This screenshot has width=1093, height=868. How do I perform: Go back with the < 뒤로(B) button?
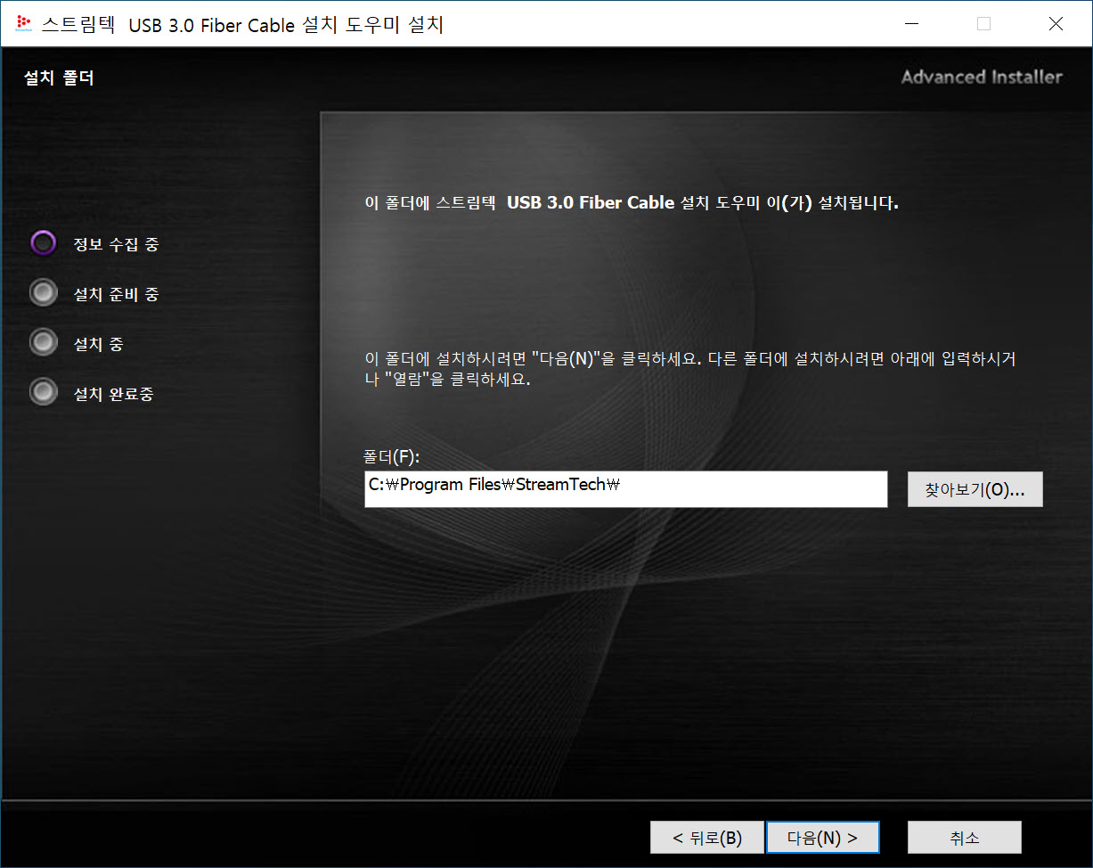pos(707,838)
